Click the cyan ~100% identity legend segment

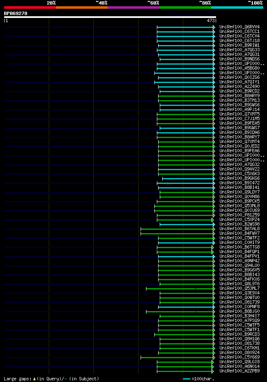tap(237, 8)
